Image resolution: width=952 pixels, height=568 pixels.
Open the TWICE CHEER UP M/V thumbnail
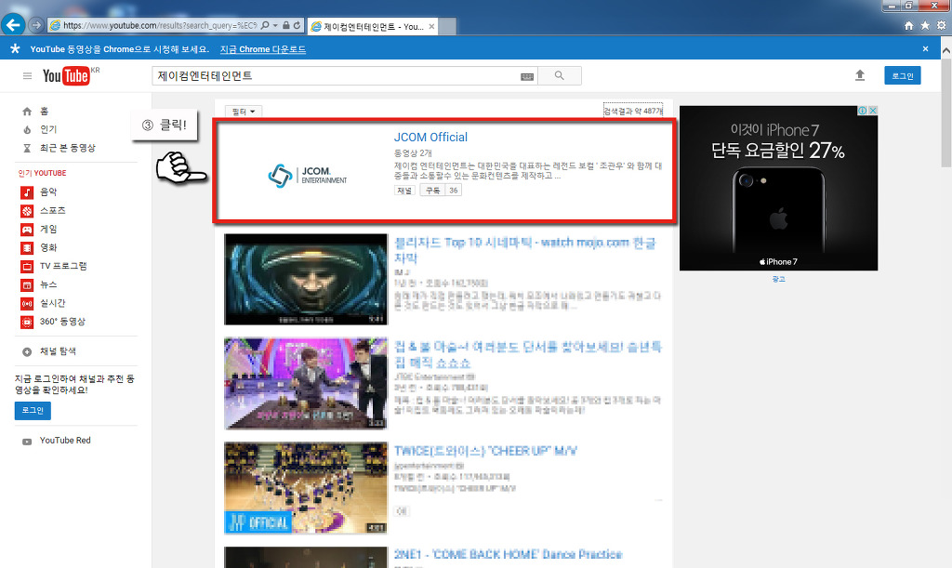(x=306, y=488)
